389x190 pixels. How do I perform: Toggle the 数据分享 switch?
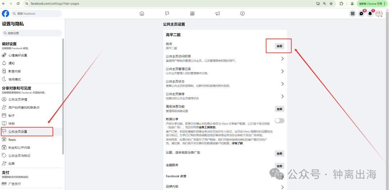(280, 120)
